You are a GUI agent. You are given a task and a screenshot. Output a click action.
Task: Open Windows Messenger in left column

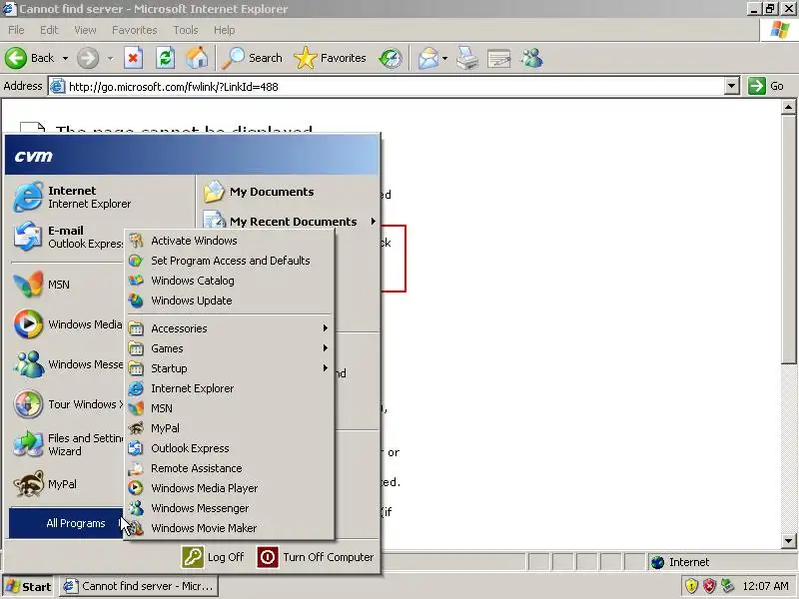(68, 364)
